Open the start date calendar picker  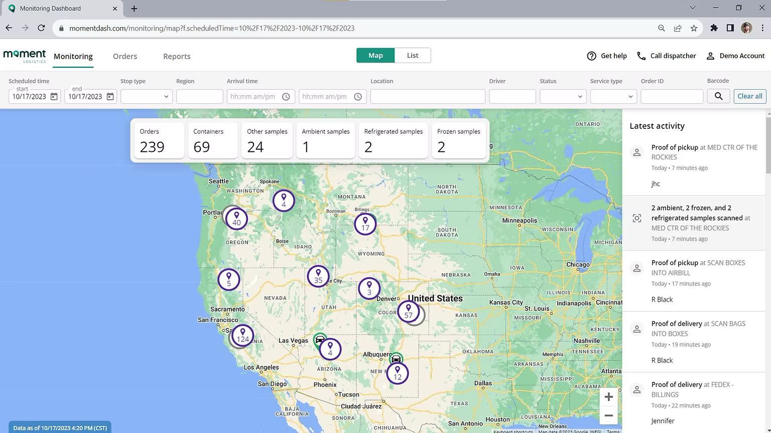click(54, 96)
